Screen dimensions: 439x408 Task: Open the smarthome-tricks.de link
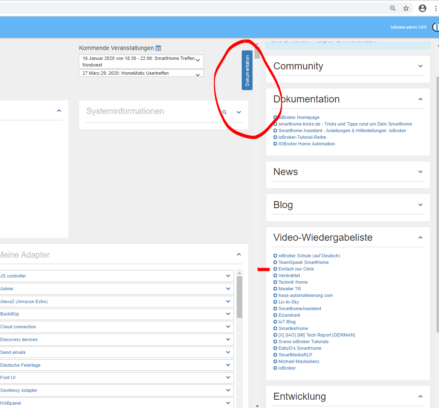coord(345,124)
